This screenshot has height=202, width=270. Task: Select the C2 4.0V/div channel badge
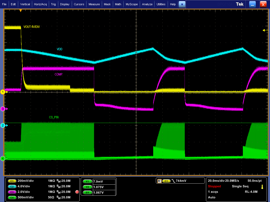12,186
